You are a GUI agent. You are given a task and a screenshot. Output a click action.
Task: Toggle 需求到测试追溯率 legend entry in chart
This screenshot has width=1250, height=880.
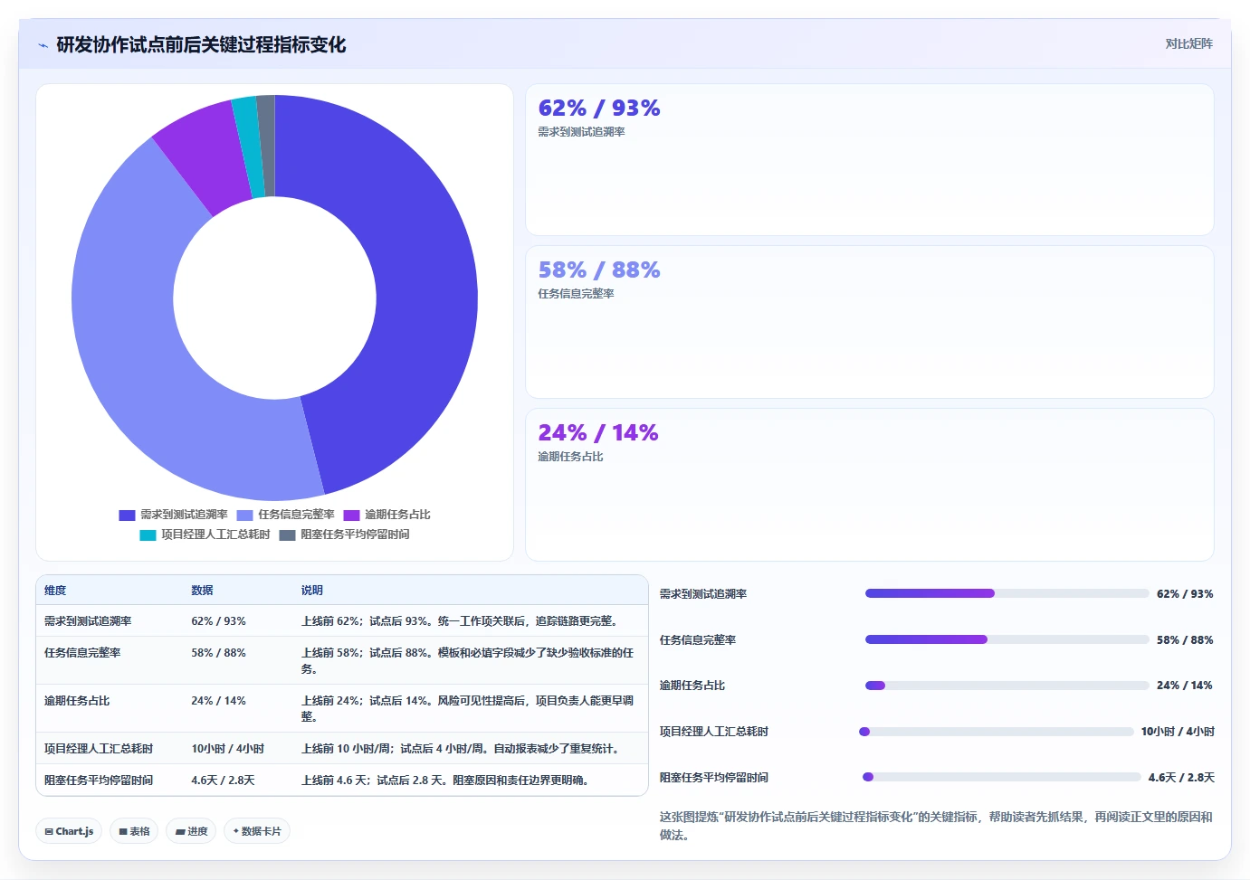(x=173, y=515)
